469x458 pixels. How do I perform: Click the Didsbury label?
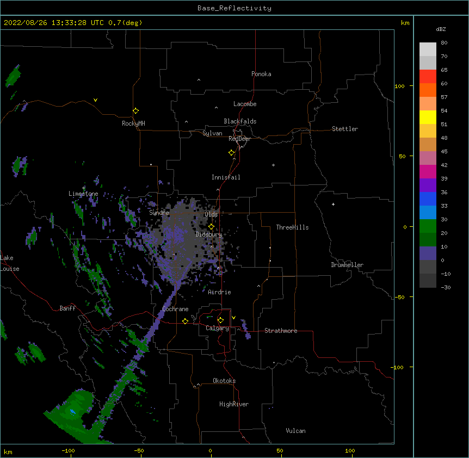(209, 234)
